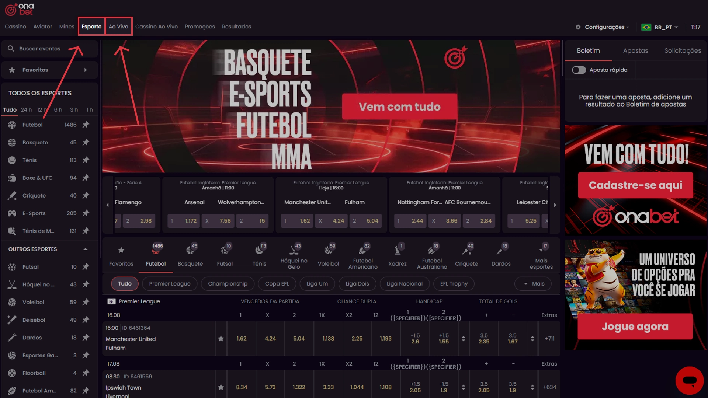The image size is (708, 398).
Task: Pin Voleibol to favorites
Action: 86,302
